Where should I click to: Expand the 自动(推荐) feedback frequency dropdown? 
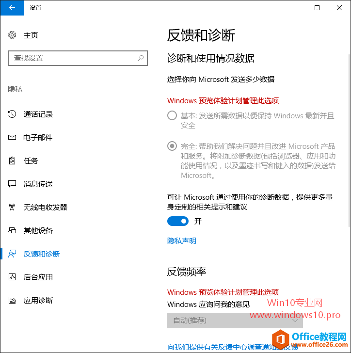coord(235,321)
